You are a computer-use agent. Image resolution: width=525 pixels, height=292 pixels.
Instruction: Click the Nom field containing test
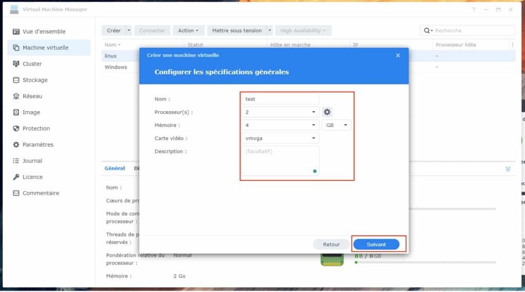280,99
